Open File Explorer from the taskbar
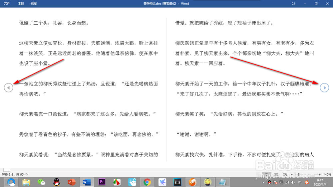This screenshot has height=187, width=333. click(x=26, y=182)
